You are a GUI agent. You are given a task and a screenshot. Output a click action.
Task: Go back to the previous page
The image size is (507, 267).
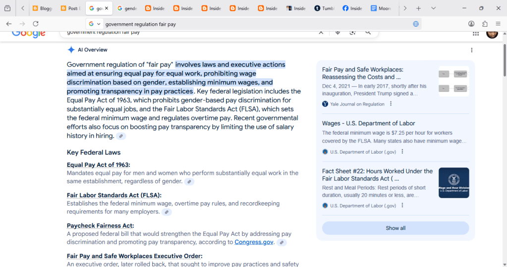pos(9,24)
